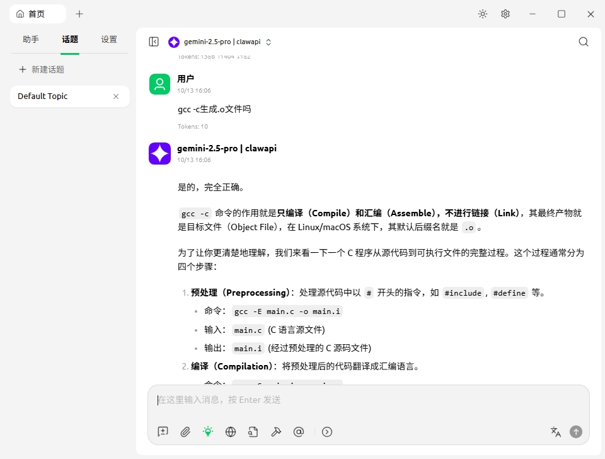Click the 'main.c' input code label
This screenshot has width=605, height=459.
click(x=248, y=330)
